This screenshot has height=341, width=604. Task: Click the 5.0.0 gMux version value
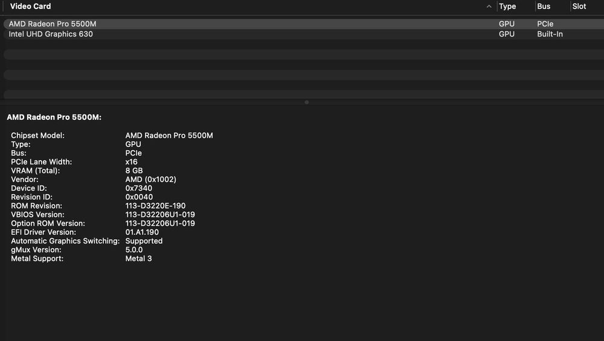click(x=133, y=250)
